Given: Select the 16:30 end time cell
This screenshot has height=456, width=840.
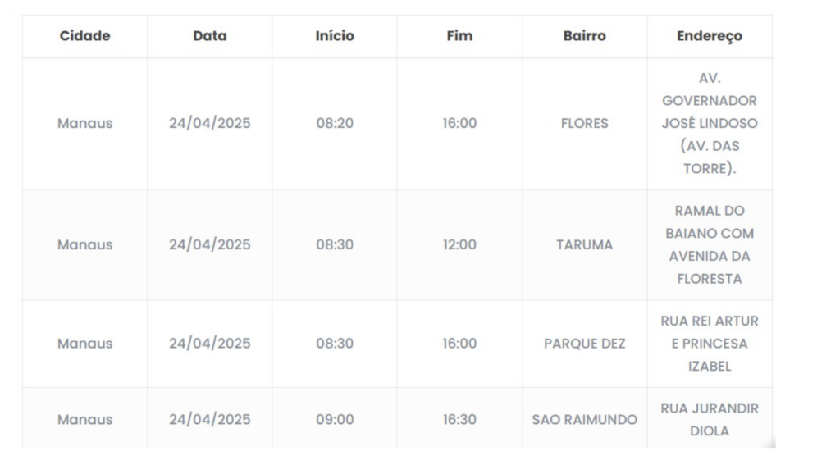Looking at the screenshot, I should 459,420.
